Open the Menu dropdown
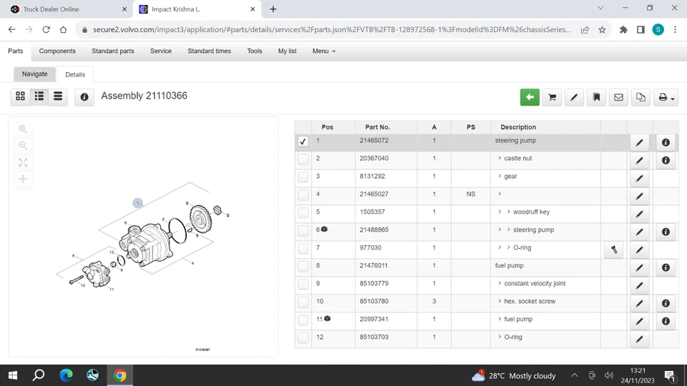This screenshot has width=687, height=386. (323, 51)
